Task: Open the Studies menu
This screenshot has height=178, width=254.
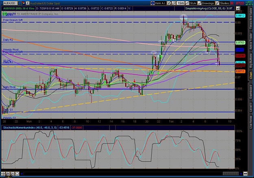Action: tap(222, 3)
